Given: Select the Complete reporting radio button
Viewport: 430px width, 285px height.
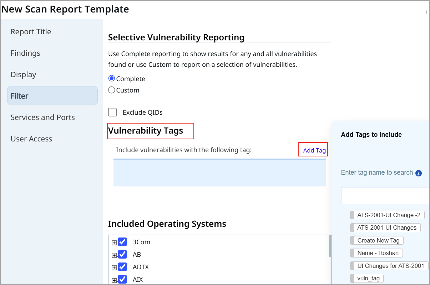Looking at the screenshot, I should point(111,79).
